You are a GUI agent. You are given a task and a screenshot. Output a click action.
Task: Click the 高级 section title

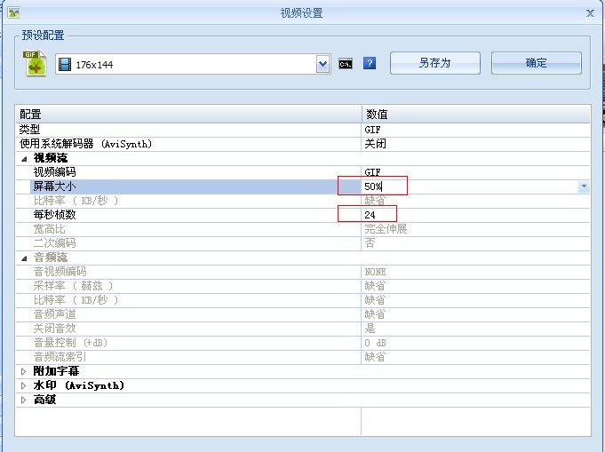point(44,400)
